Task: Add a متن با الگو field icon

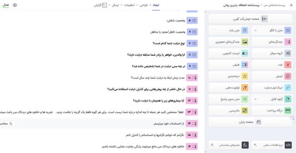Action: coord(288,30)
